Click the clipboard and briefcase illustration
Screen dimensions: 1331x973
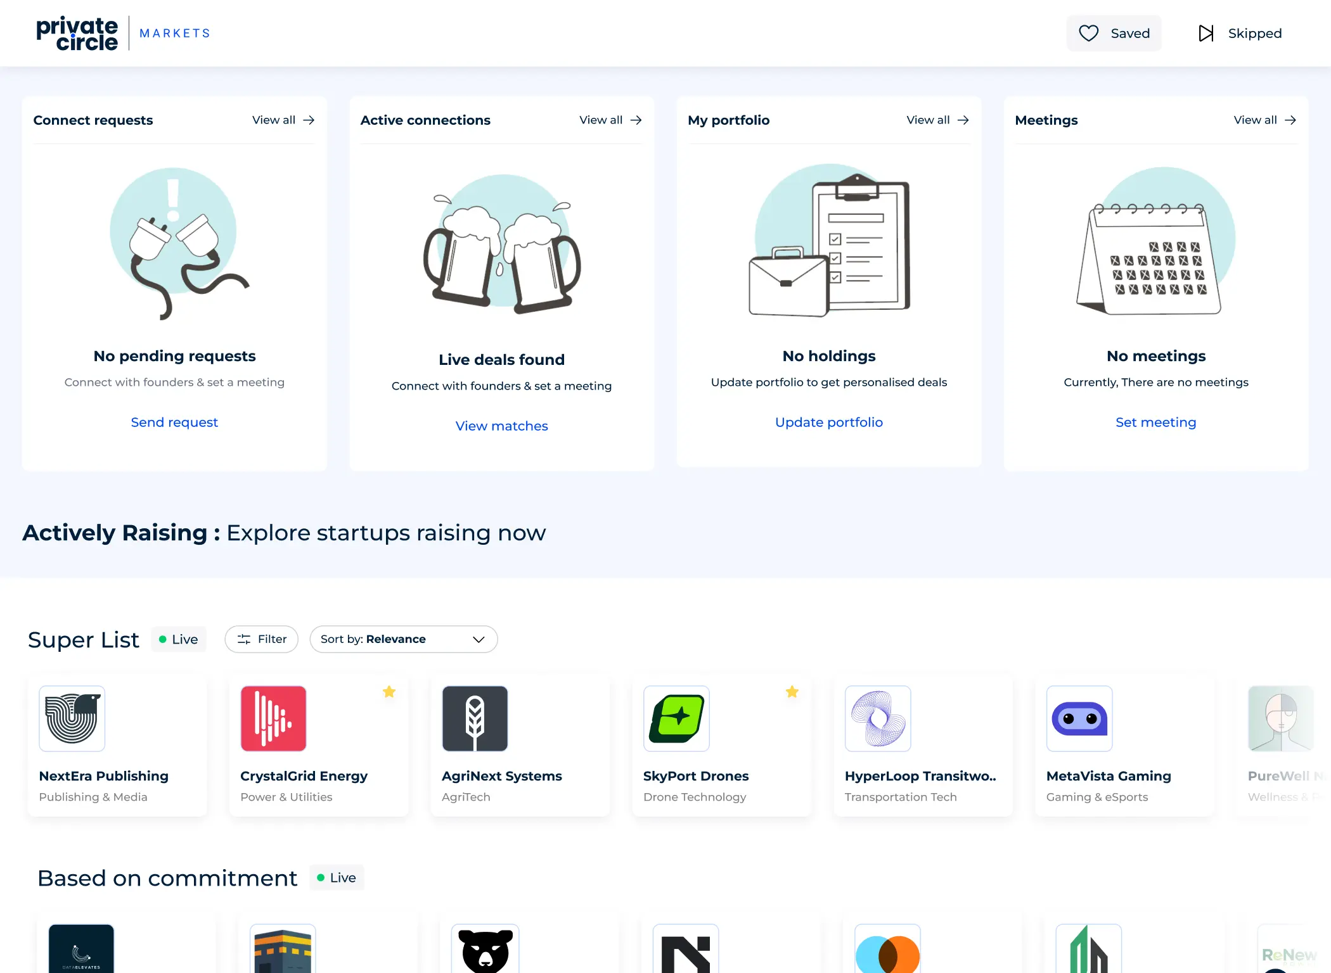(x=829, y=241)
